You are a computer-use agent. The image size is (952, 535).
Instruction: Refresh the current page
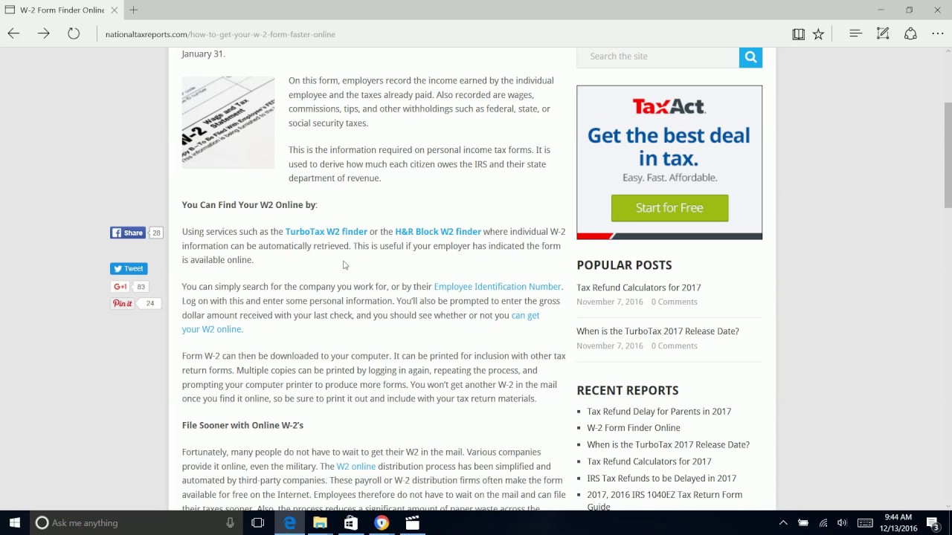tap(74, 33)
